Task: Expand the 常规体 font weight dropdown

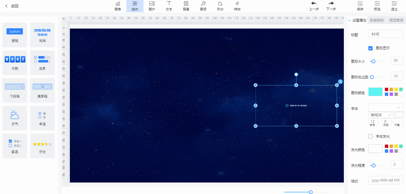Action: coord(381,115)
